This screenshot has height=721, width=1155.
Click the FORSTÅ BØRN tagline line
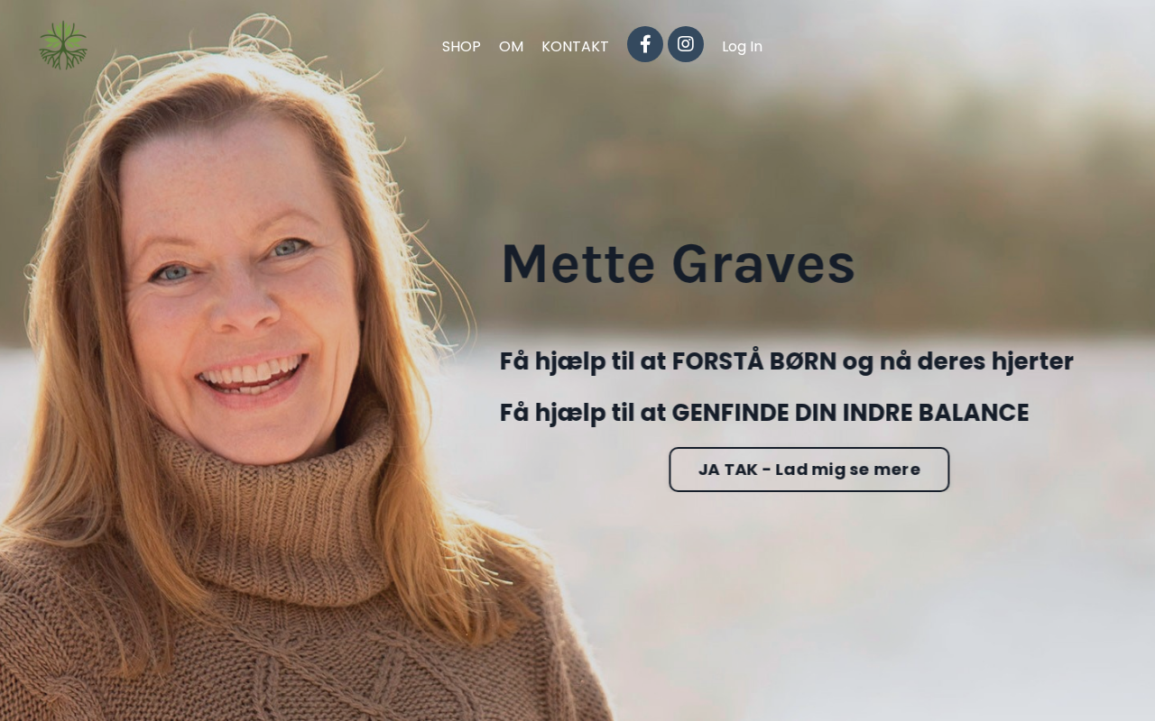click(x=787, y=361)
